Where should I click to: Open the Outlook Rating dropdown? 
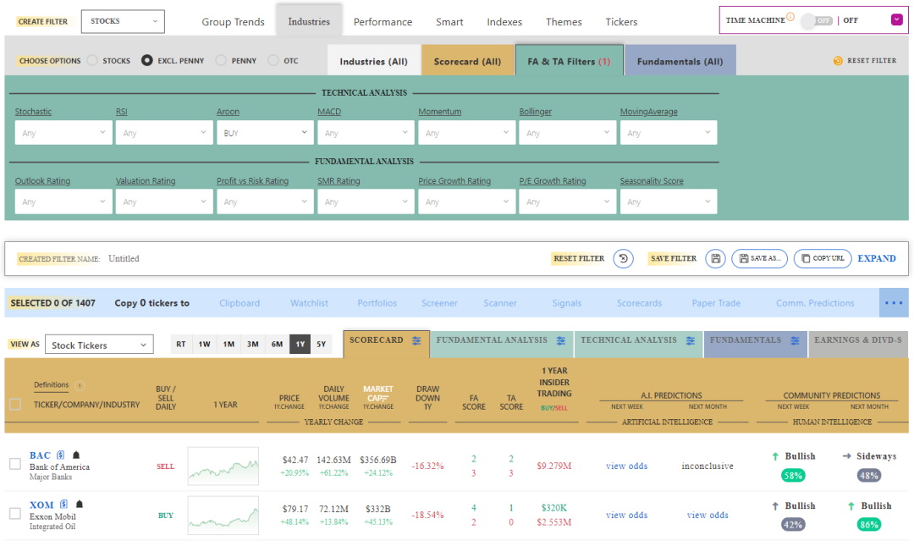(x=63, y=201)
